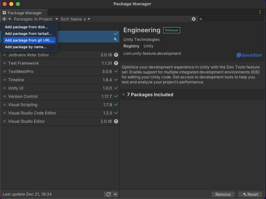The image size is (266, 199).
Task: Open the Package Manager settings gear
Action: point(194,19)
